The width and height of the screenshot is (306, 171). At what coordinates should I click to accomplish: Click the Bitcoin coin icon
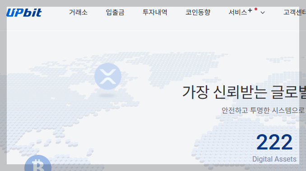(x=38, y=163)
